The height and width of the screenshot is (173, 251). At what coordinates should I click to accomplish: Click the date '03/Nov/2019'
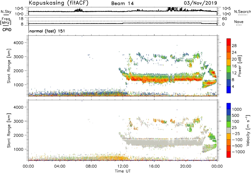(x=200, y=3)
